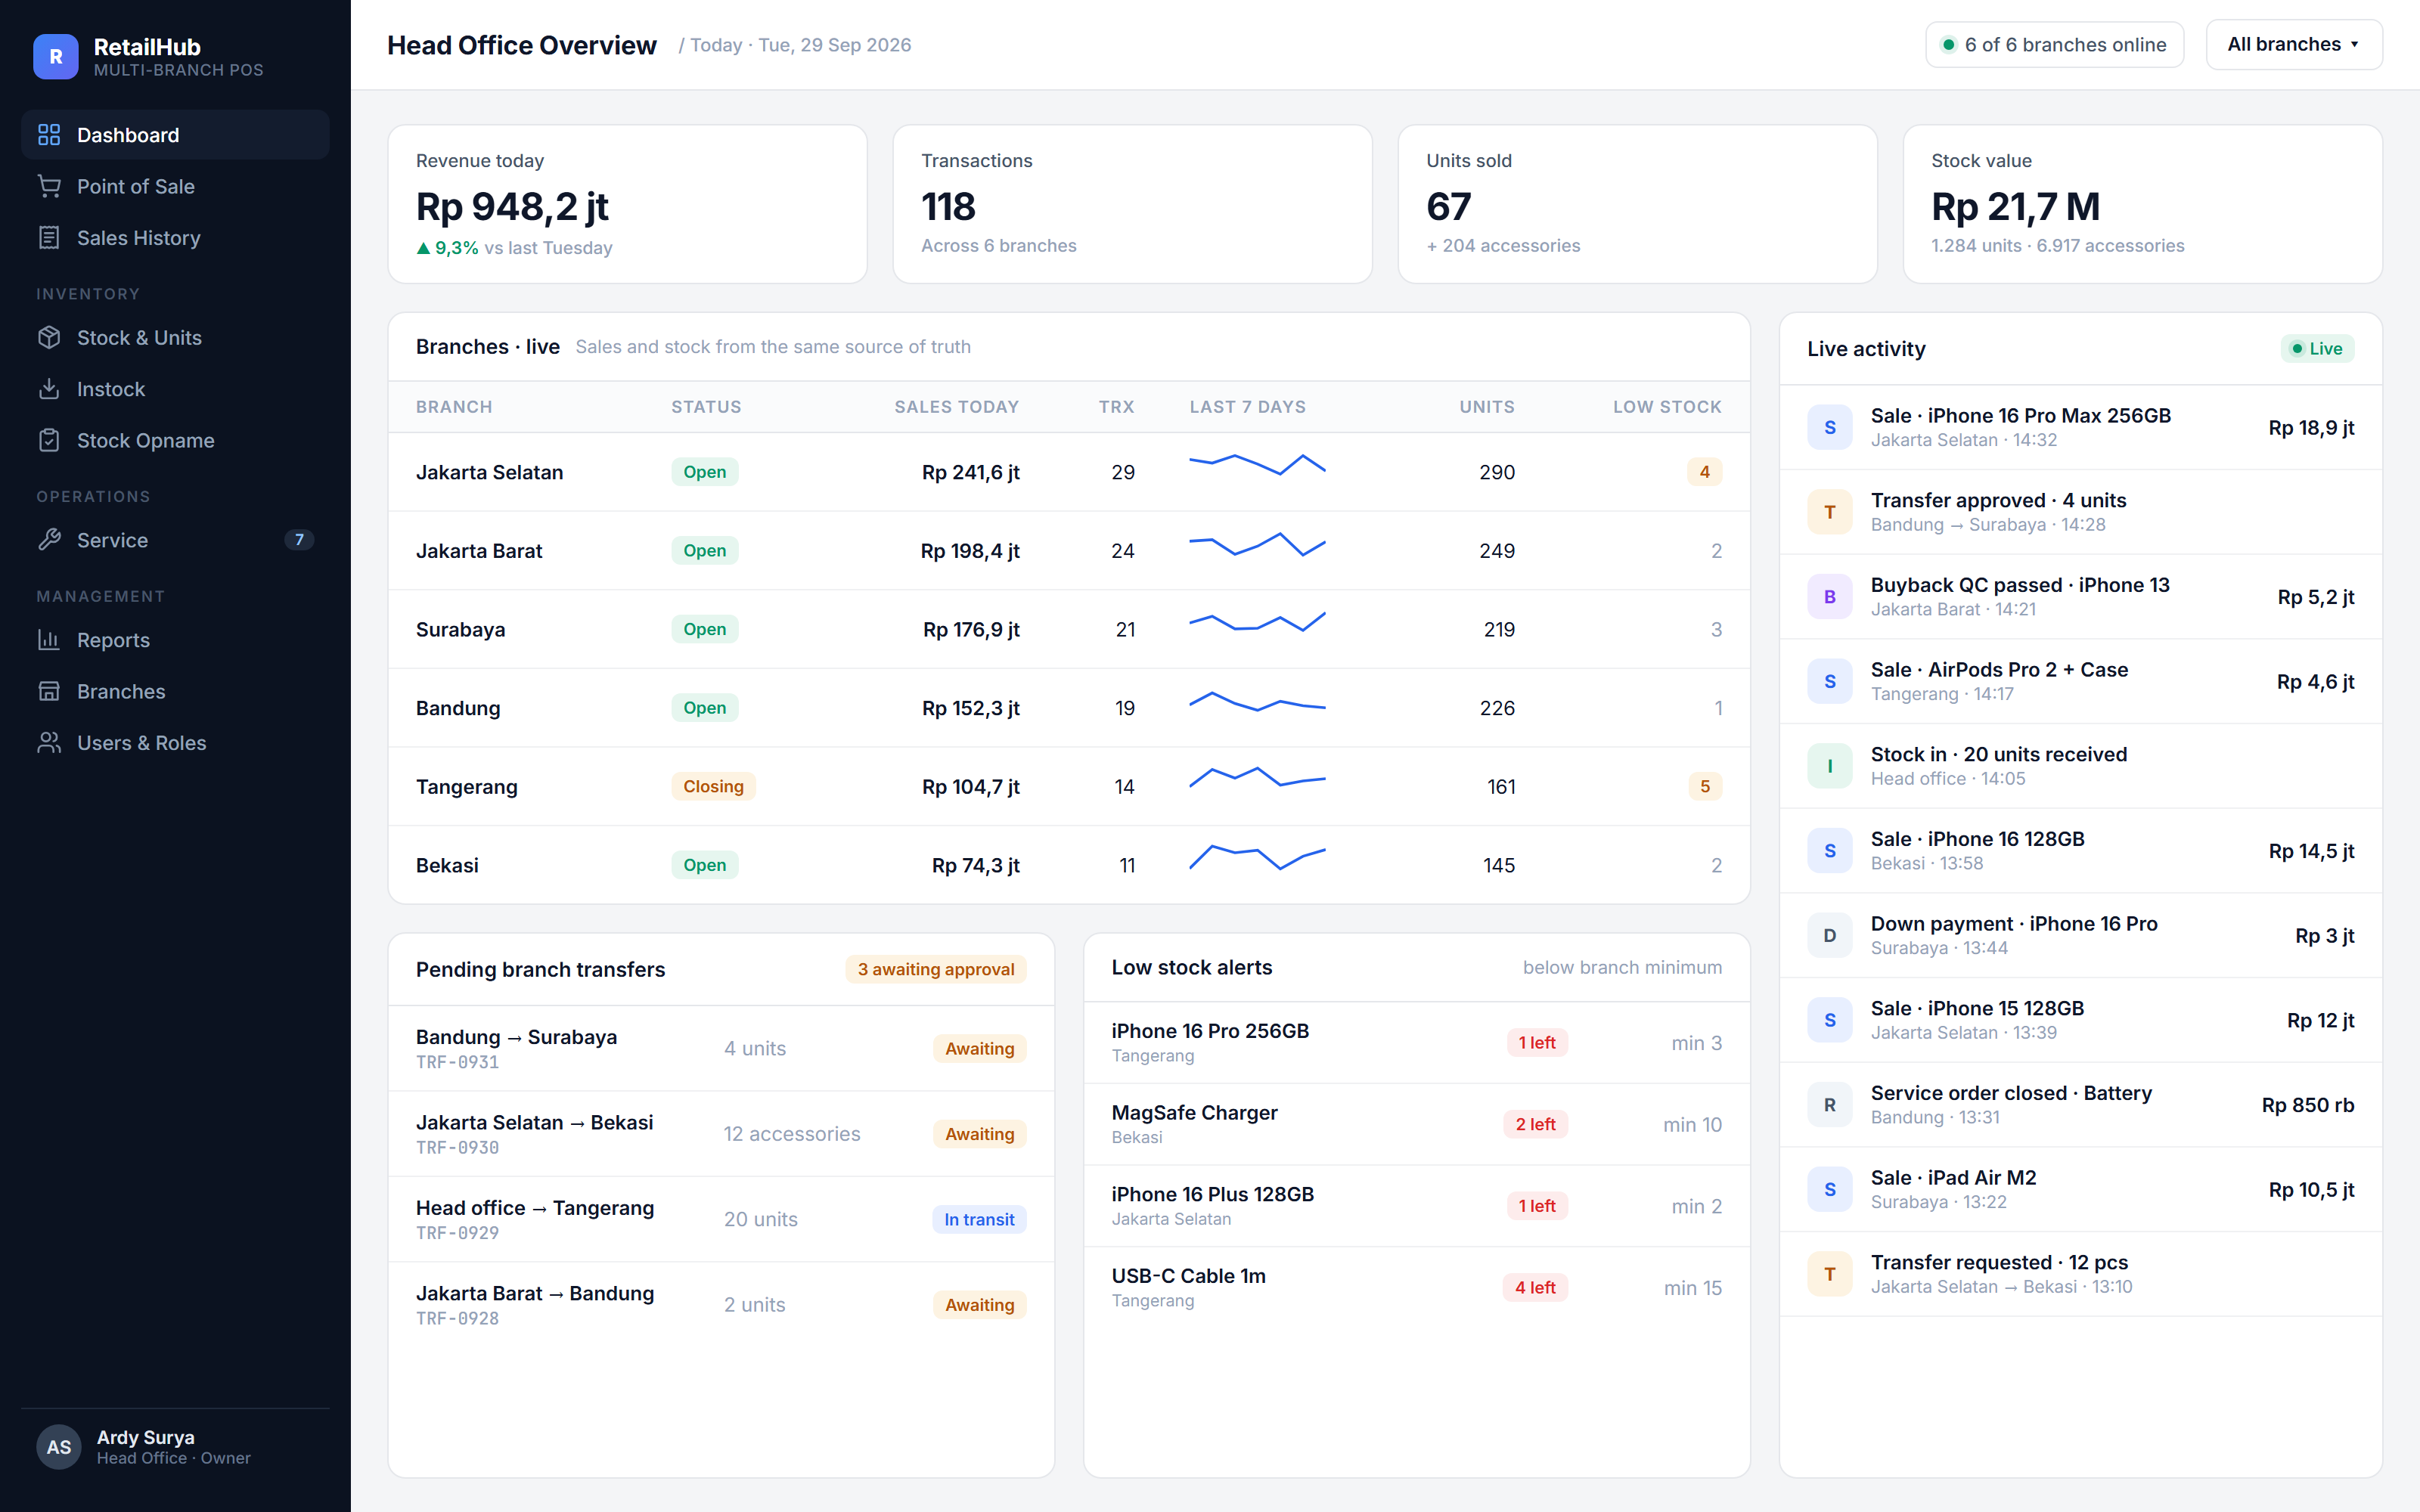
Task: Click the AS user avatar
Action: (x=59, y=1447)
